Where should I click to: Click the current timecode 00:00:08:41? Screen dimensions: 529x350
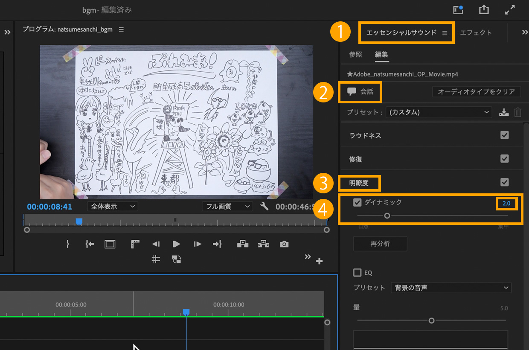[x=49, y=207]
